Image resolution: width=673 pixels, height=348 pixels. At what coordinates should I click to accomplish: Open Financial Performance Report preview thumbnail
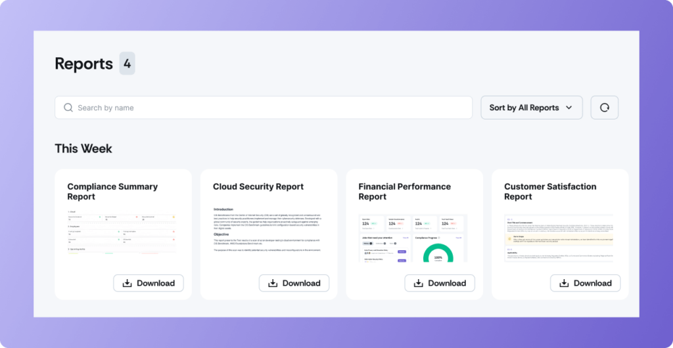pos(413,238)
